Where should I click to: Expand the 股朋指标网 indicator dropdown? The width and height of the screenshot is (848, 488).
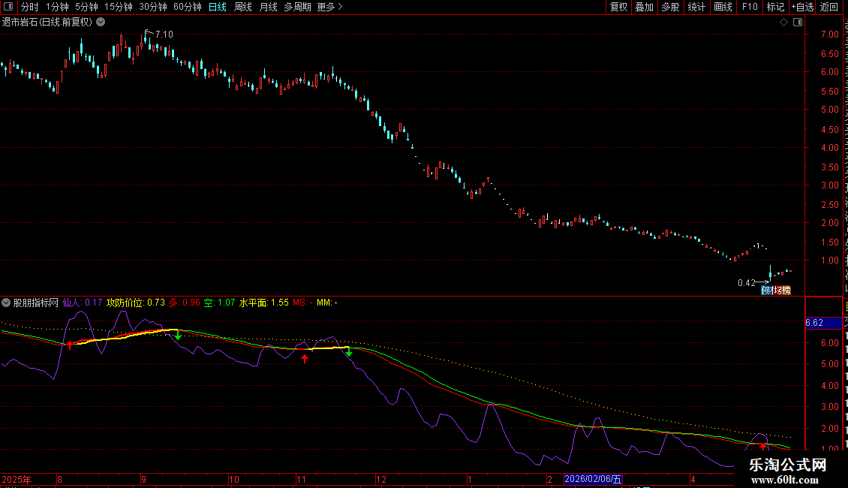pyautogui.click(x=6, y=303)
